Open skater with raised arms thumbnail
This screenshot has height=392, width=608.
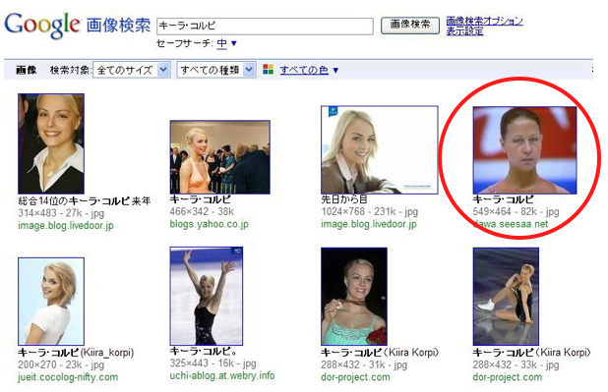point(207,296)
